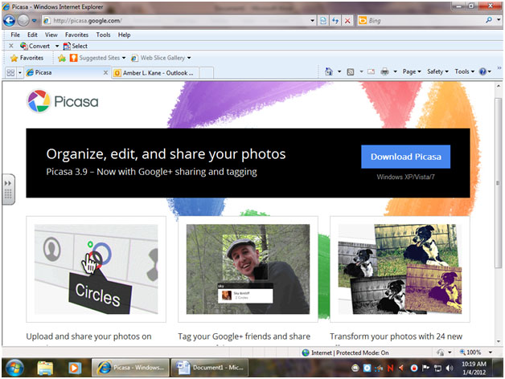Click the blue Help question icon
The height and width of the screenshot is (379, 505).
[482, 71]
